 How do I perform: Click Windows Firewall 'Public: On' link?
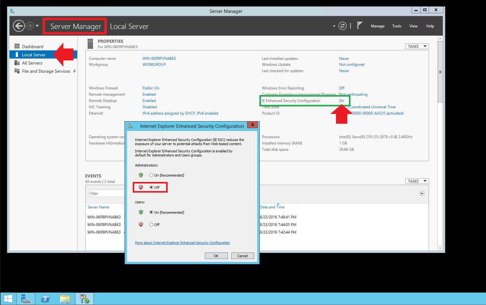click(151, 88)
